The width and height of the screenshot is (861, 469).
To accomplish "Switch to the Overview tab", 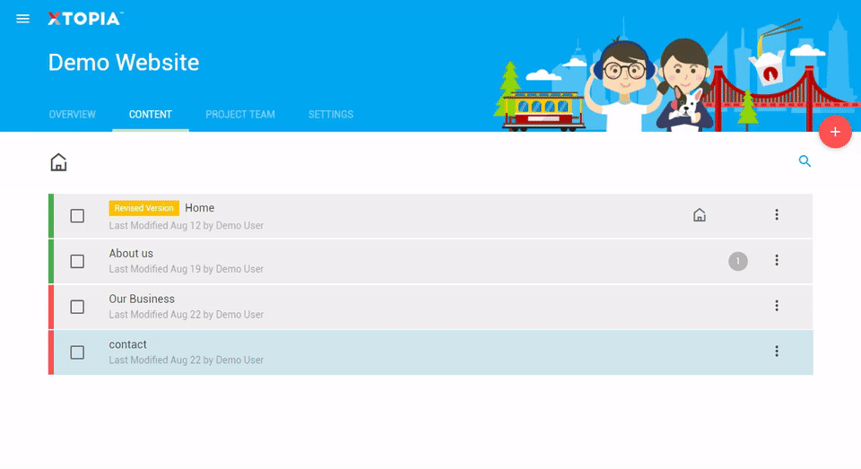I will (72, 115).
